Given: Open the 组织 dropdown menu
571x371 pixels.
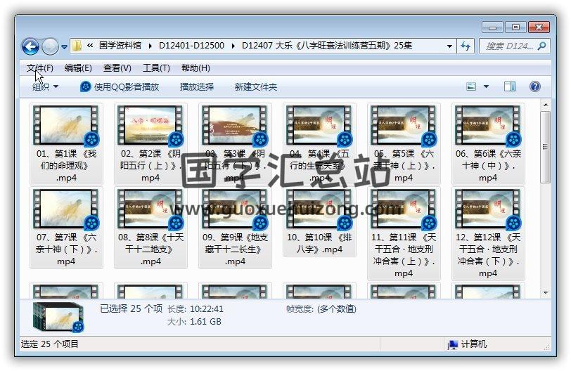Looking at the screenshot, I should (45, 87).
